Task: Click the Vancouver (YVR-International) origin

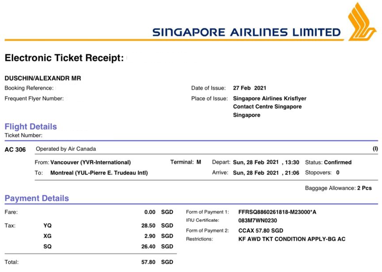Action: click(91, 162)
